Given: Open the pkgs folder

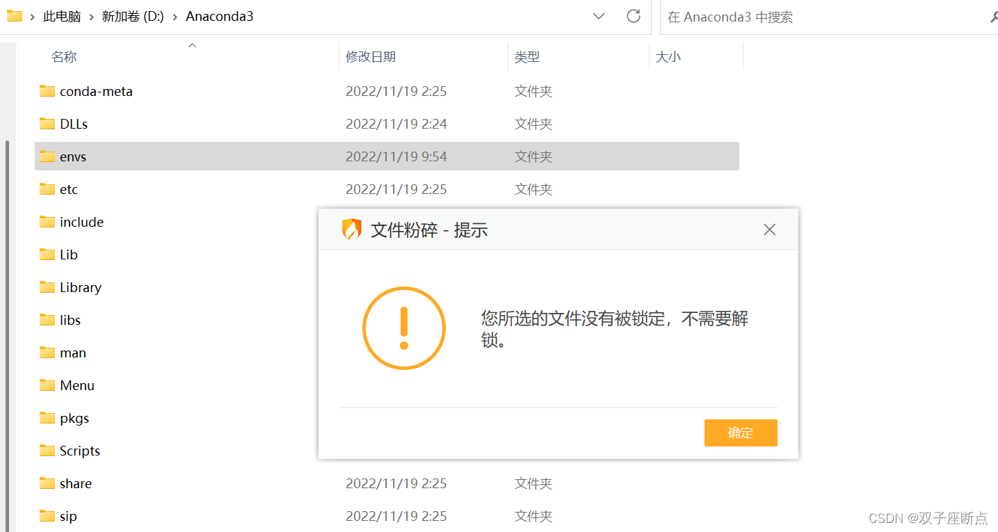Looking at the screenshot, I should point(73,418).
